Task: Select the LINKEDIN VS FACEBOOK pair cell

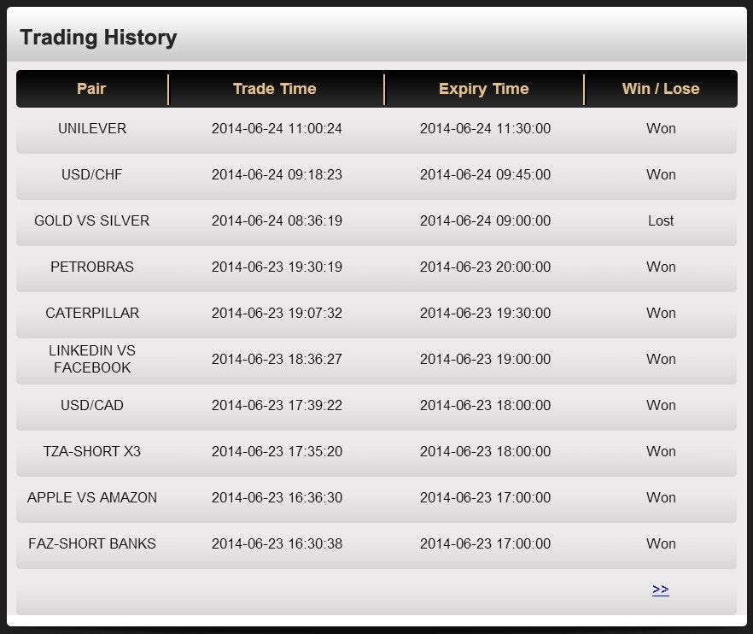Action: point(92,359)
